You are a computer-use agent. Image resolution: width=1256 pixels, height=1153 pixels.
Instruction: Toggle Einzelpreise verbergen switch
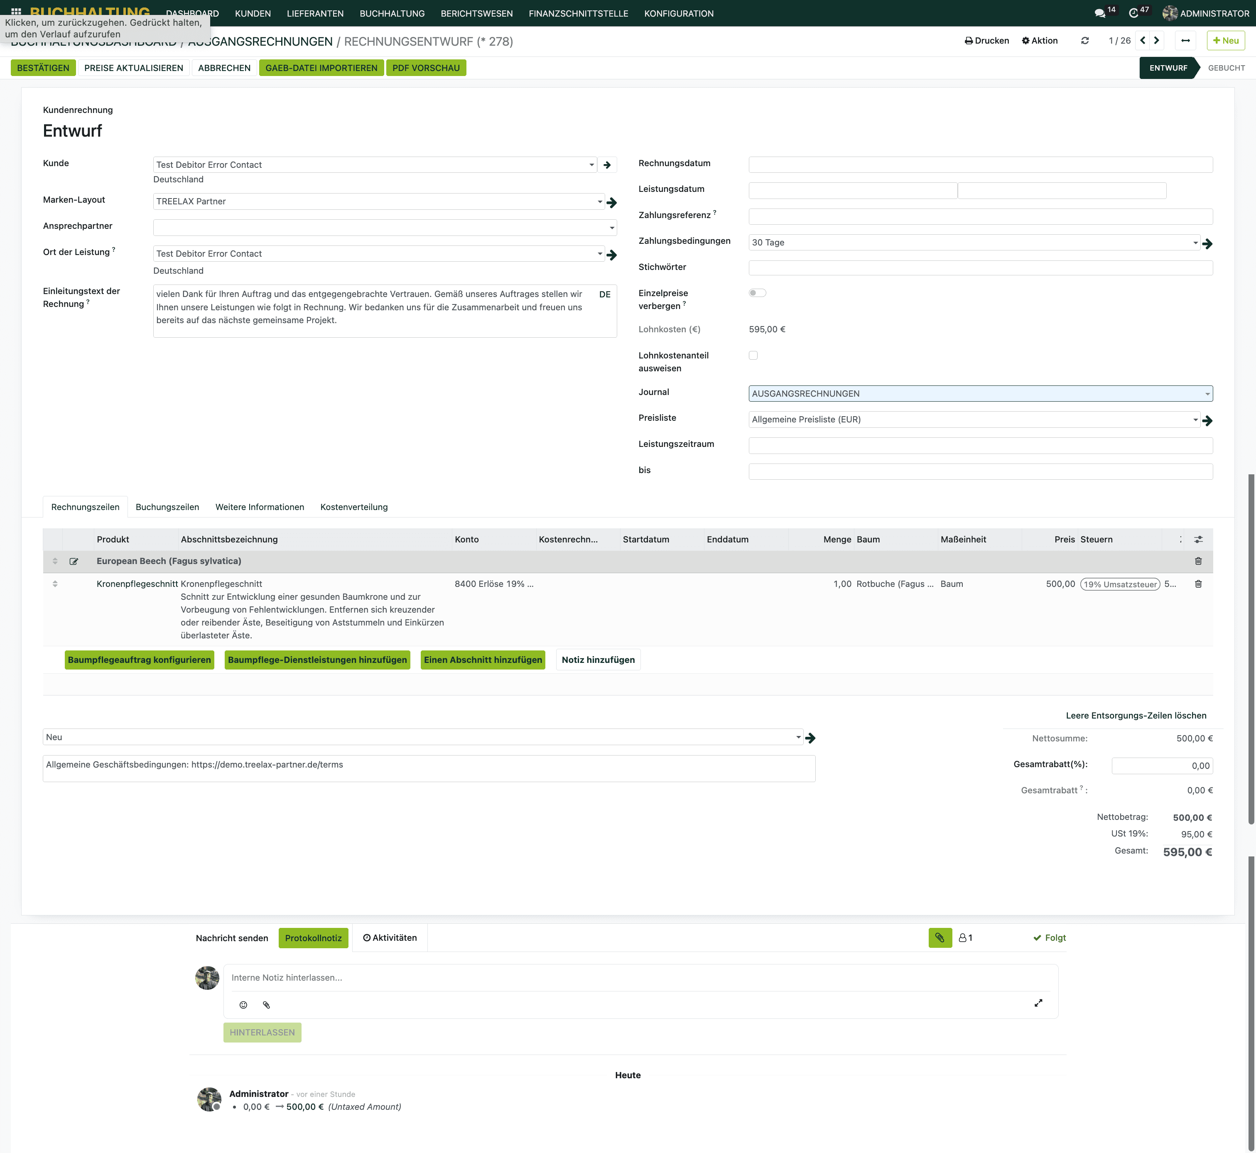(x=757, y=293)
